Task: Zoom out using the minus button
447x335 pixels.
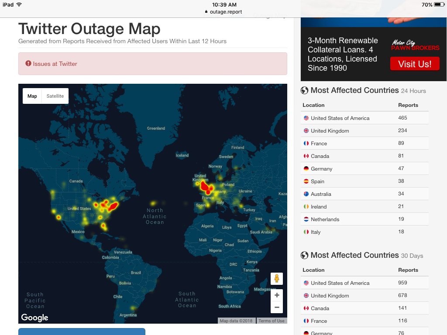Action: pos(277,308)
